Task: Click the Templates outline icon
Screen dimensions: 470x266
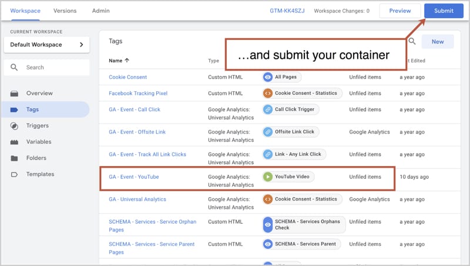Action: [14, 174]
